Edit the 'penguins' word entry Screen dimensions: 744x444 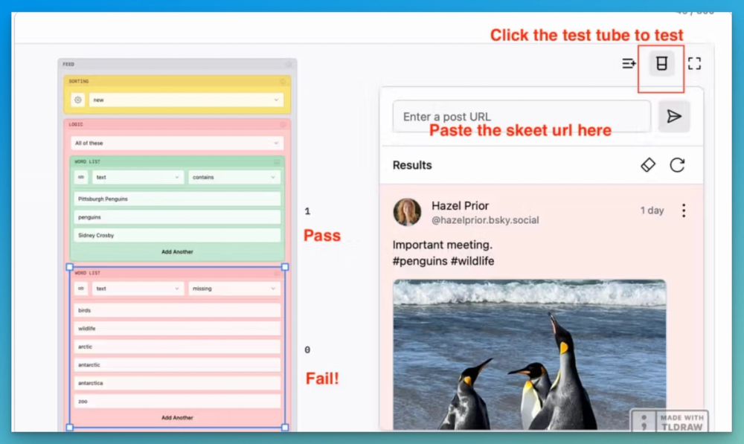point(177,217)
